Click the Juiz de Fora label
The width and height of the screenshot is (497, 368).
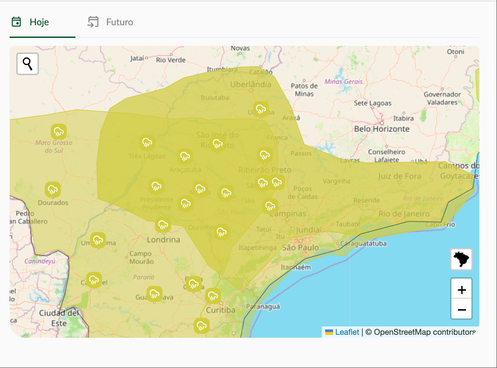click(400, 176)
